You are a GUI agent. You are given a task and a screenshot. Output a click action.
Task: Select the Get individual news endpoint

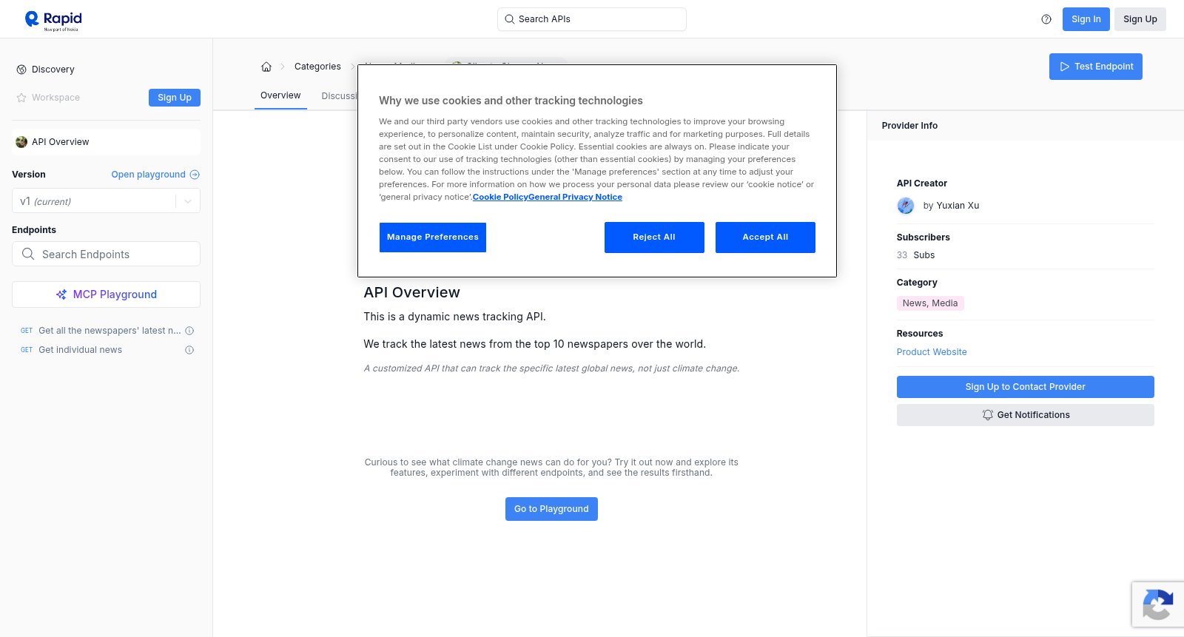pyautogui.click(x=80, y=350)
